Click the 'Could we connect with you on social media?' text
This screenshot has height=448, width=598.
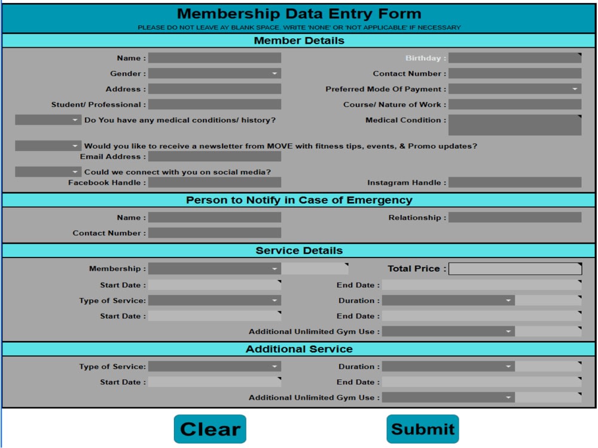point(178,172)
